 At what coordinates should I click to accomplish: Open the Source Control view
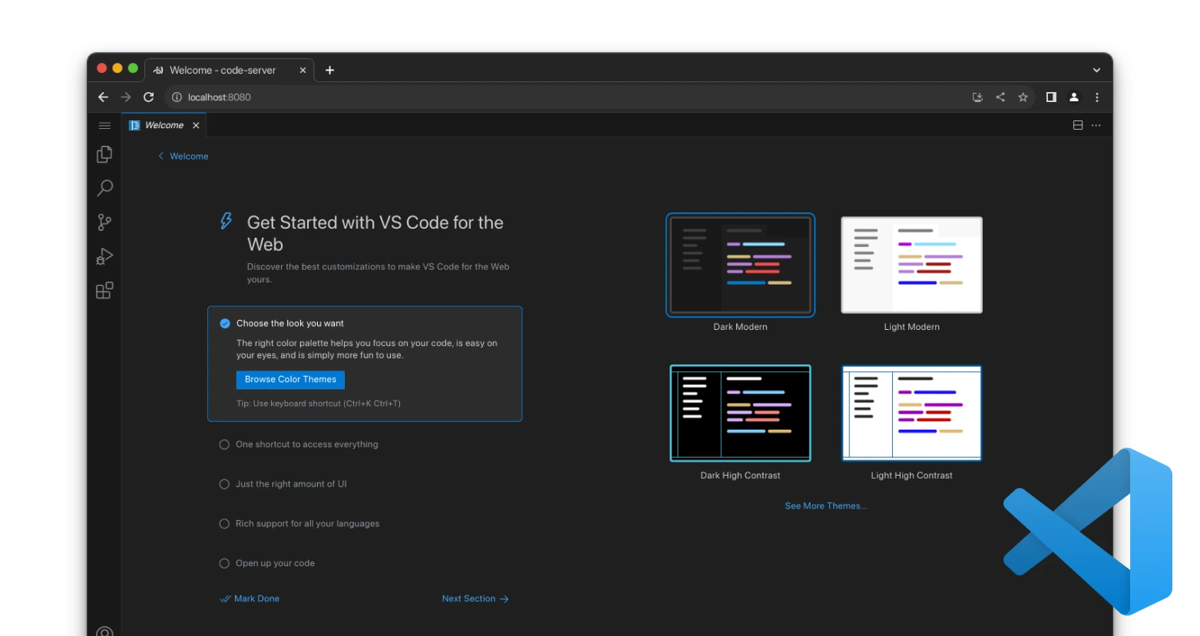(x=104, y=222)
